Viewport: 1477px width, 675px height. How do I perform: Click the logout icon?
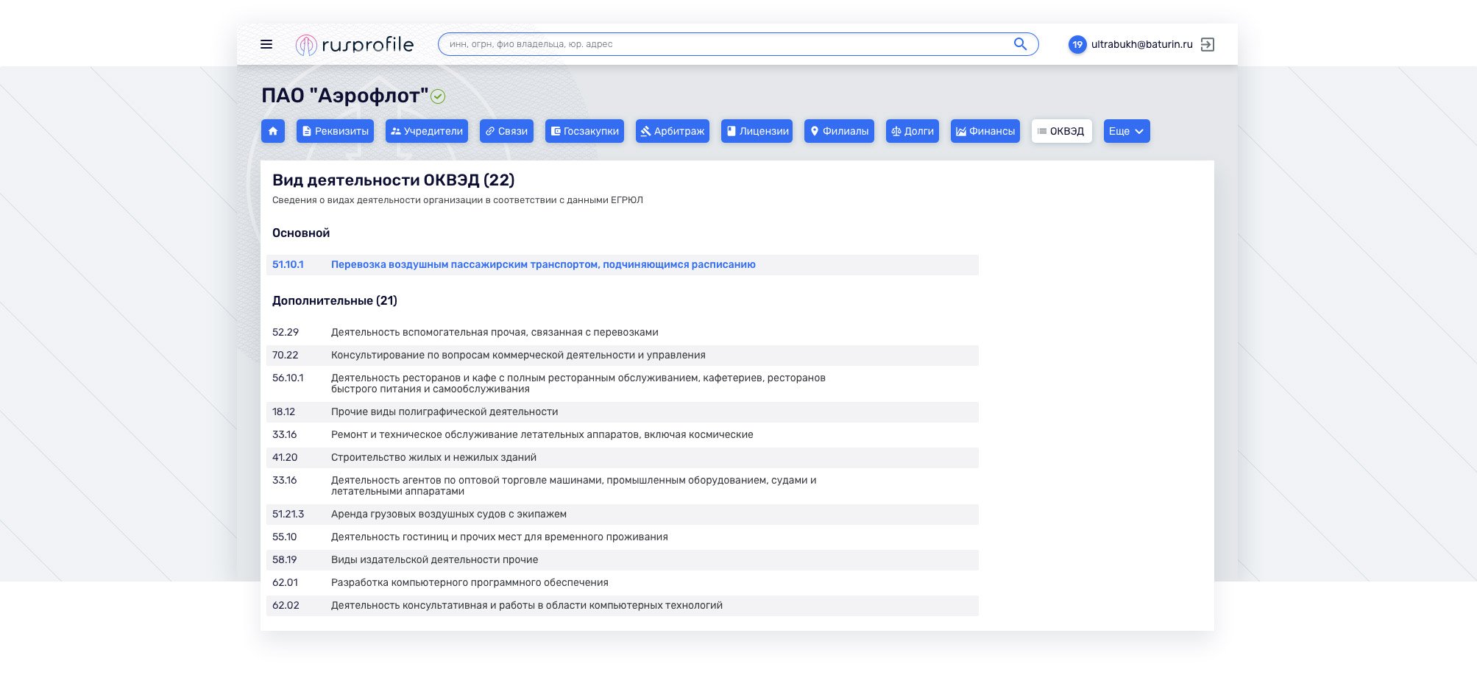(1208, 44)
